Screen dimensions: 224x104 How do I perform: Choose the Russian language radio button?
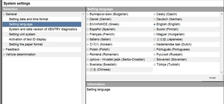(x=155, y=54)
